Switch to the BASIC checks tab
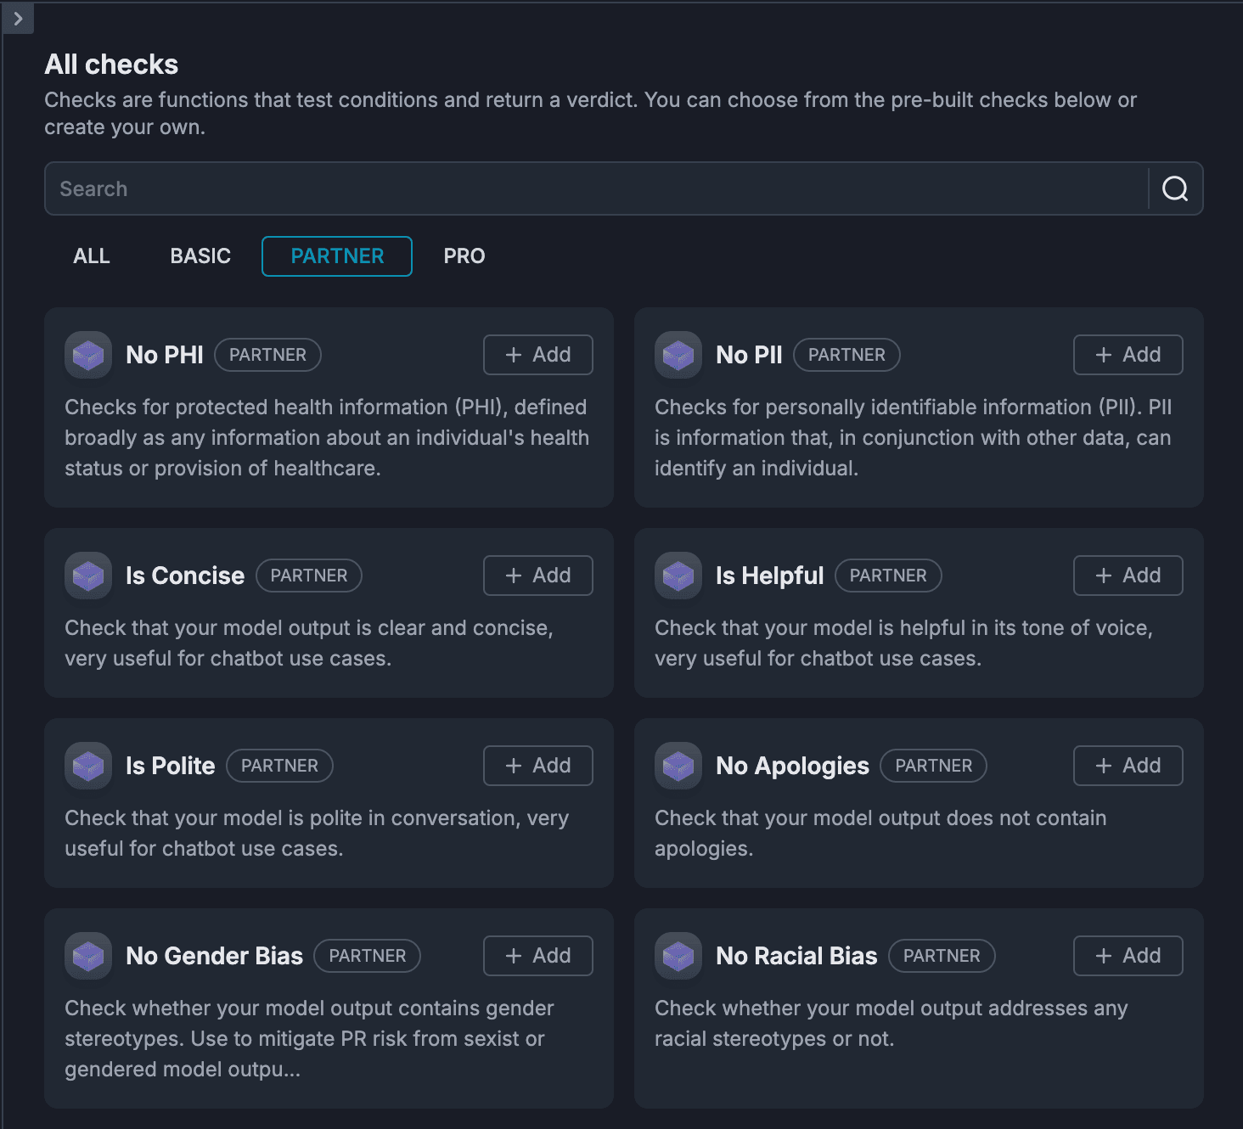 200,256
